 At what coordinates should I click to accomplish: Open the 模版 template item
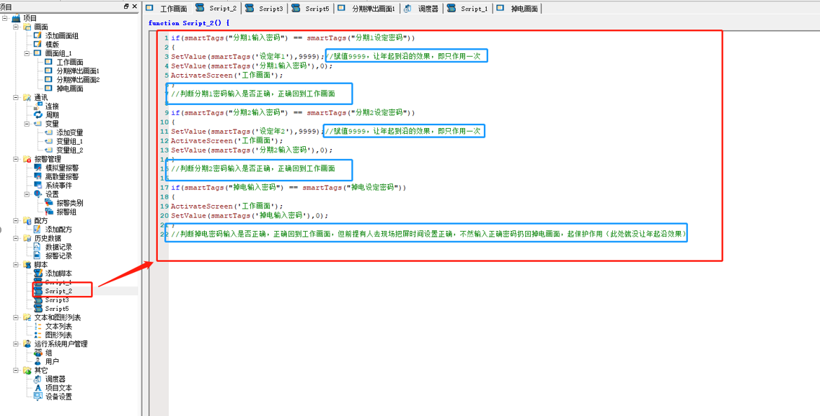51,45
